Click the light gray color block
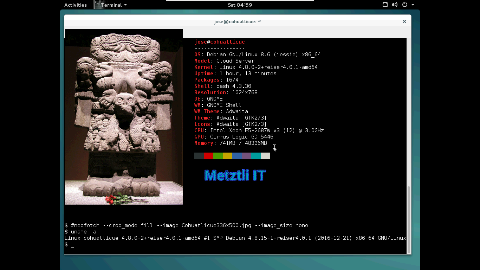 tap(265, 156)
